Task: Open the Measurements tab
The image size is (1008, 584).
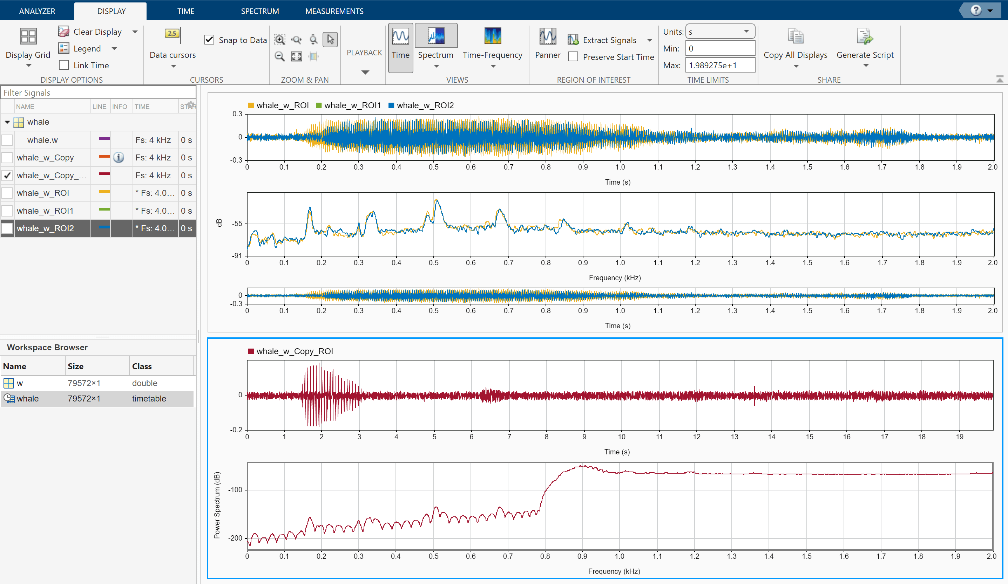Action: pyautogui.click(x=334, y=11)
